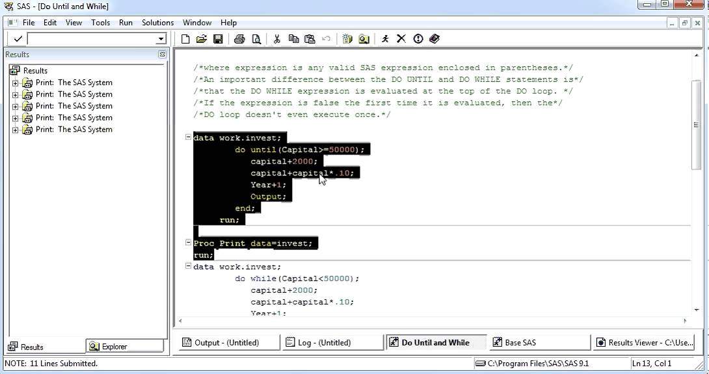This screenshot has height=374, width=709.
Task: Submit the code with the running man icon
Action: [385, 39]
